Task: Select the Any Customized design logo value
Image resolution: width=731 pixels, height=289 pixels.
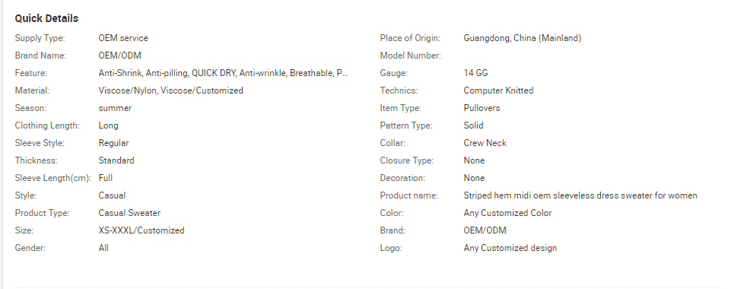Action: tap(510, 248)
